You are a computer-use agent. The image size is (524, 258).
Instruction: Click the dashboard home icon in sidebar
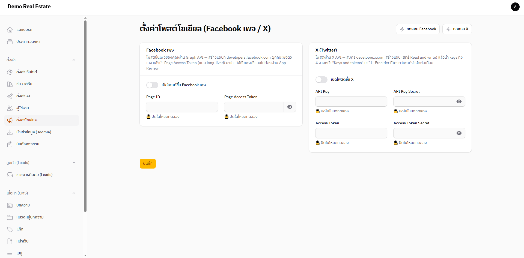(10, 29)
